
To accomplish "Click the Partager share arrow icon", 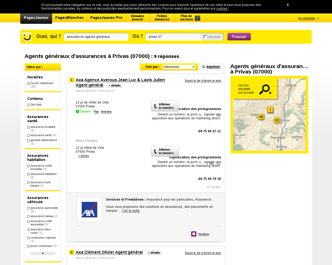I will point(208,187).
